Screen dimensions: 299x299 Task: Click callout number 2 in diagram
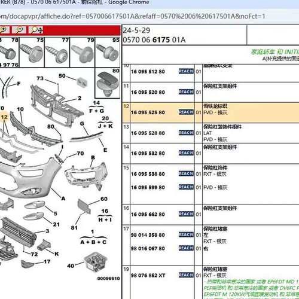click(x=80, y=98)
